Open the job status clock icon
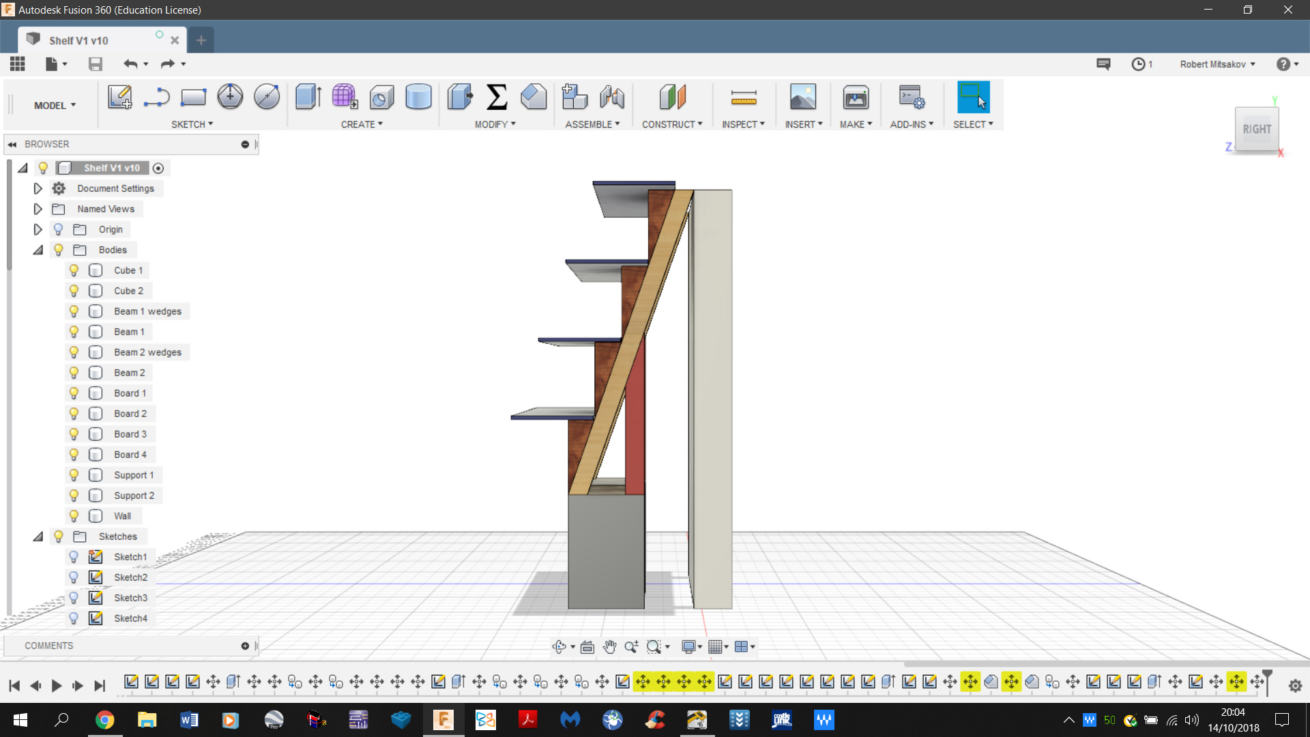The width and height of the screenshot is (1310, 737). click(x=1138, y=64)
